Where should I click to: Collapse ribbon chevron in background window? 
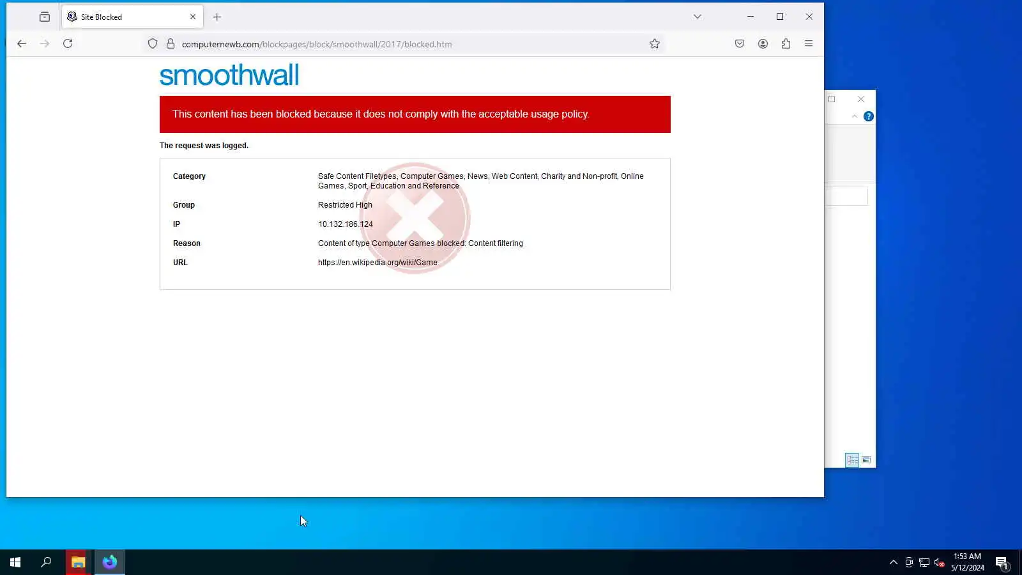[855, 116]
